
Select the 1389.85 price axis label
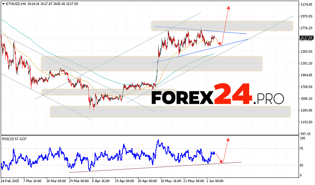306,111
